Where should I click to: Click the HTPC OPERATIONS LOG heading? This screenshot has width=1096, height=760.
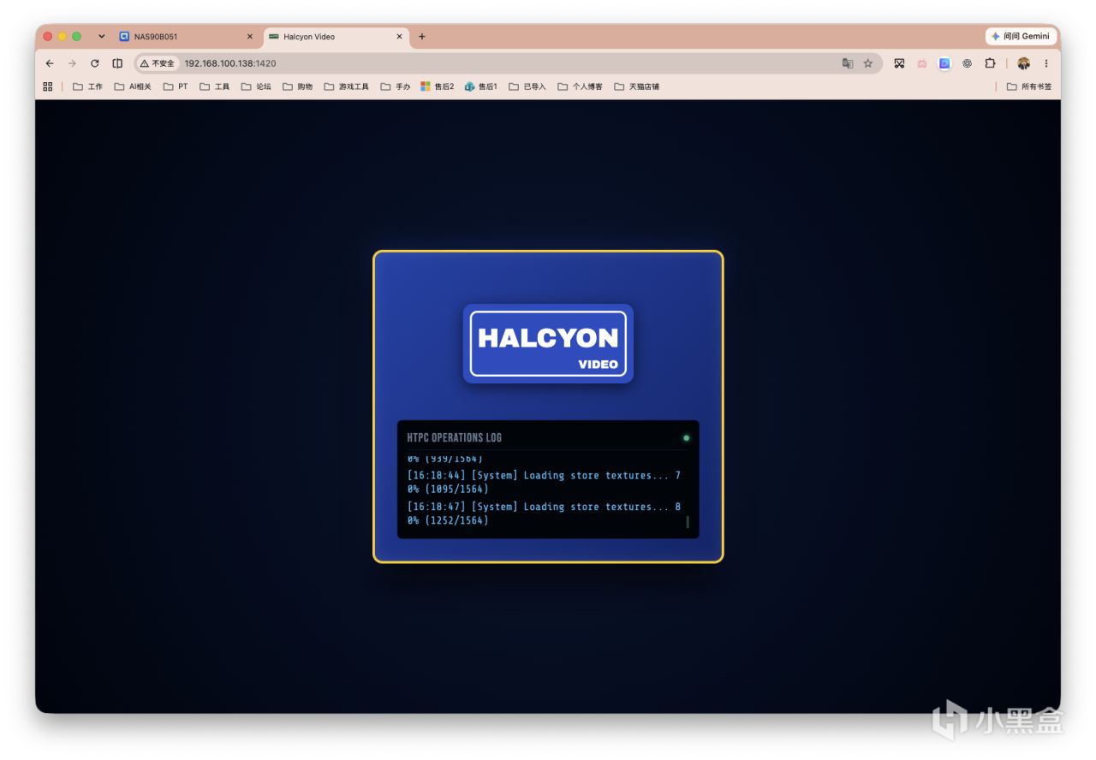click(x=455, y=437)
